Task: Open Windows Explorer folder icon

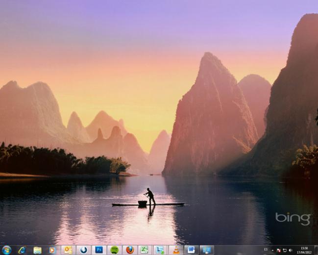Action: 37,250
